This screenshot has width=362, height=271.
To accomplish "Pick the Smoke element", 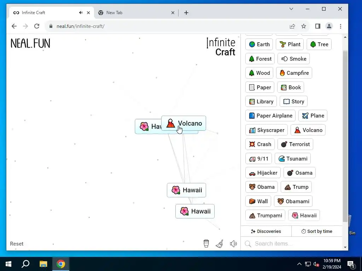I will coord(293,59).
